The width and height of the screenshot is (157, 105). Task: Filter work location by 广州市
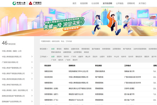click(x=74, y=57)
